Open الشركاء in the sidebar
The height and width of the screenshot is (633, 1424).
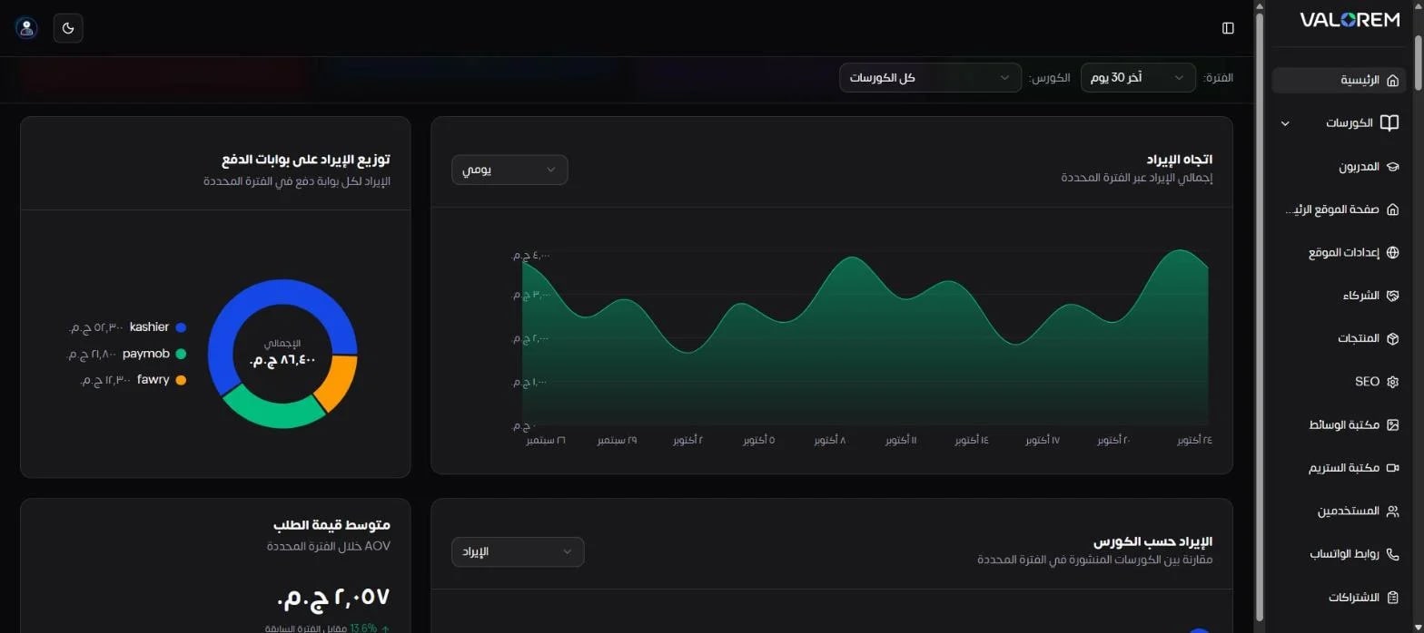1339,296
